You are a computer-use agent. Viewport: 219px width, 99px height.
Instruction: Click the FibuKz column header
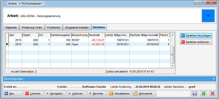click(165, 35)
